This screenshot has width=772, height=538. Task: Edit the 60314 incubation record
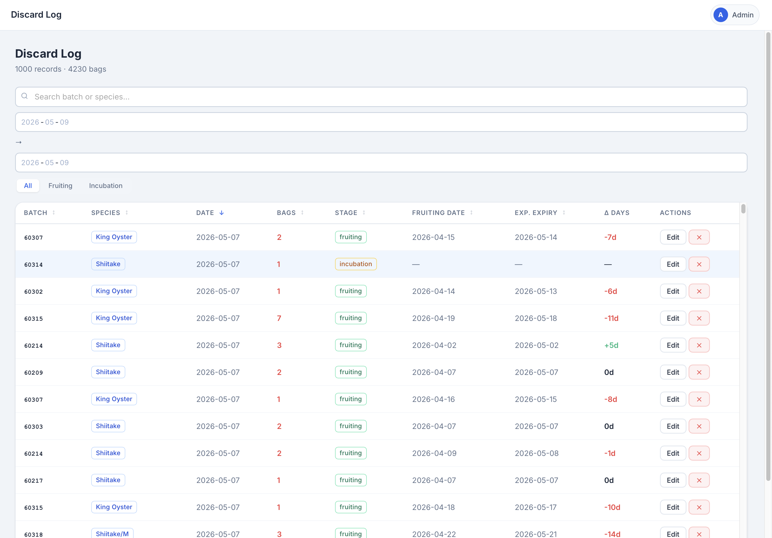(673, 264)
